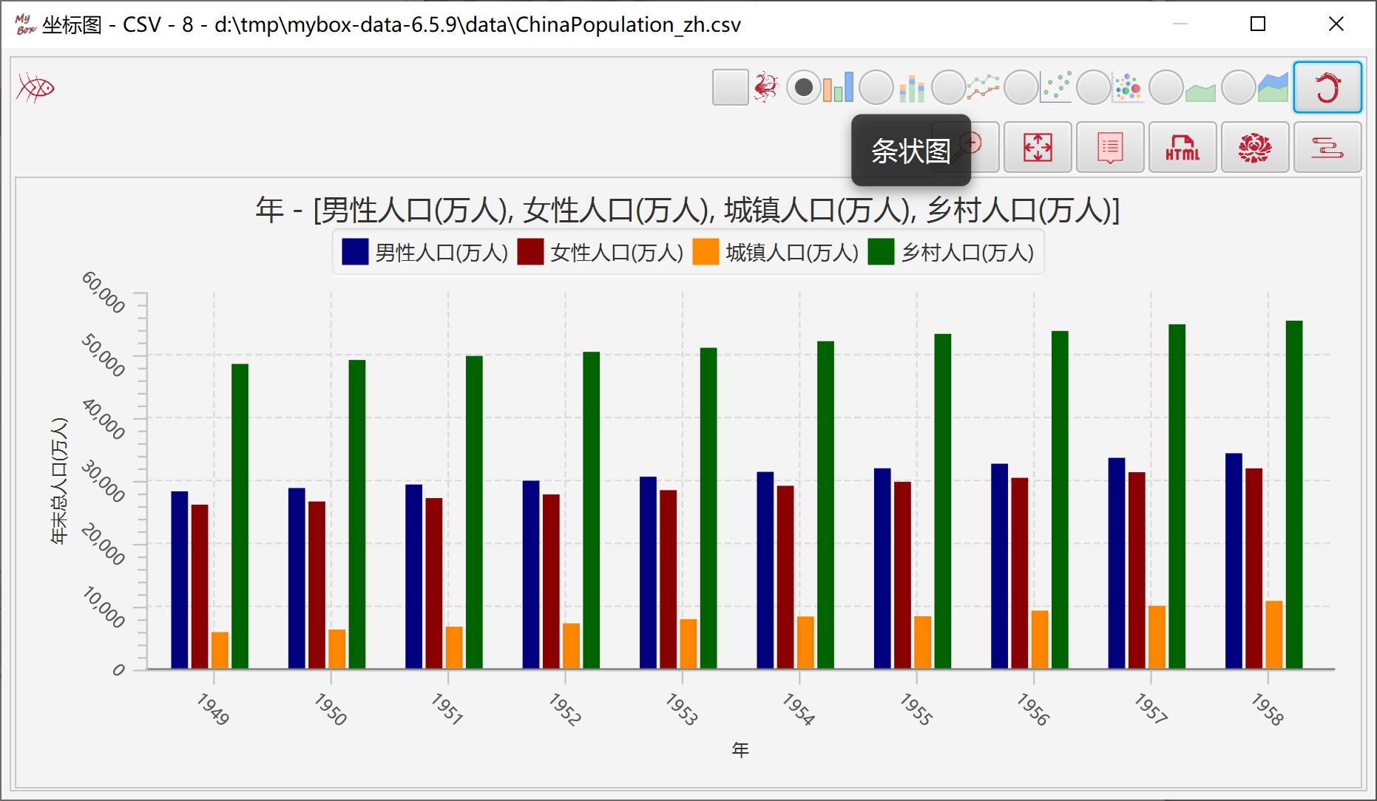
Task: Select the bar chart radio button
Action: (803, 88)
